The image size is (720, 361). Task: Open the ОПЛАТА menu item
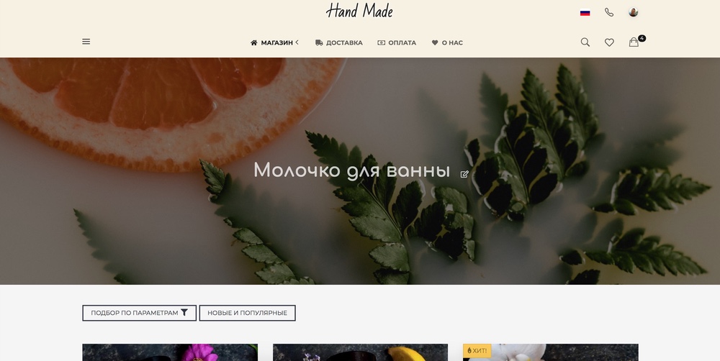coord(397,42)
